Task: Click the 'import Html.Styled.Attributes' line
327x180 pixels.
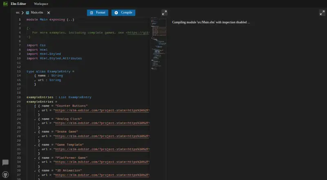Action: coord(54,58)
